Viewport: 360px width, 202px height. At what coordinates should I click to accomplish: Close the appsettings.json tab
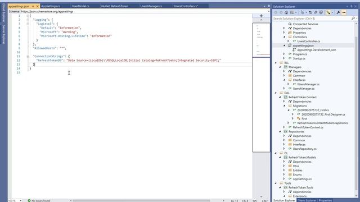38,6
